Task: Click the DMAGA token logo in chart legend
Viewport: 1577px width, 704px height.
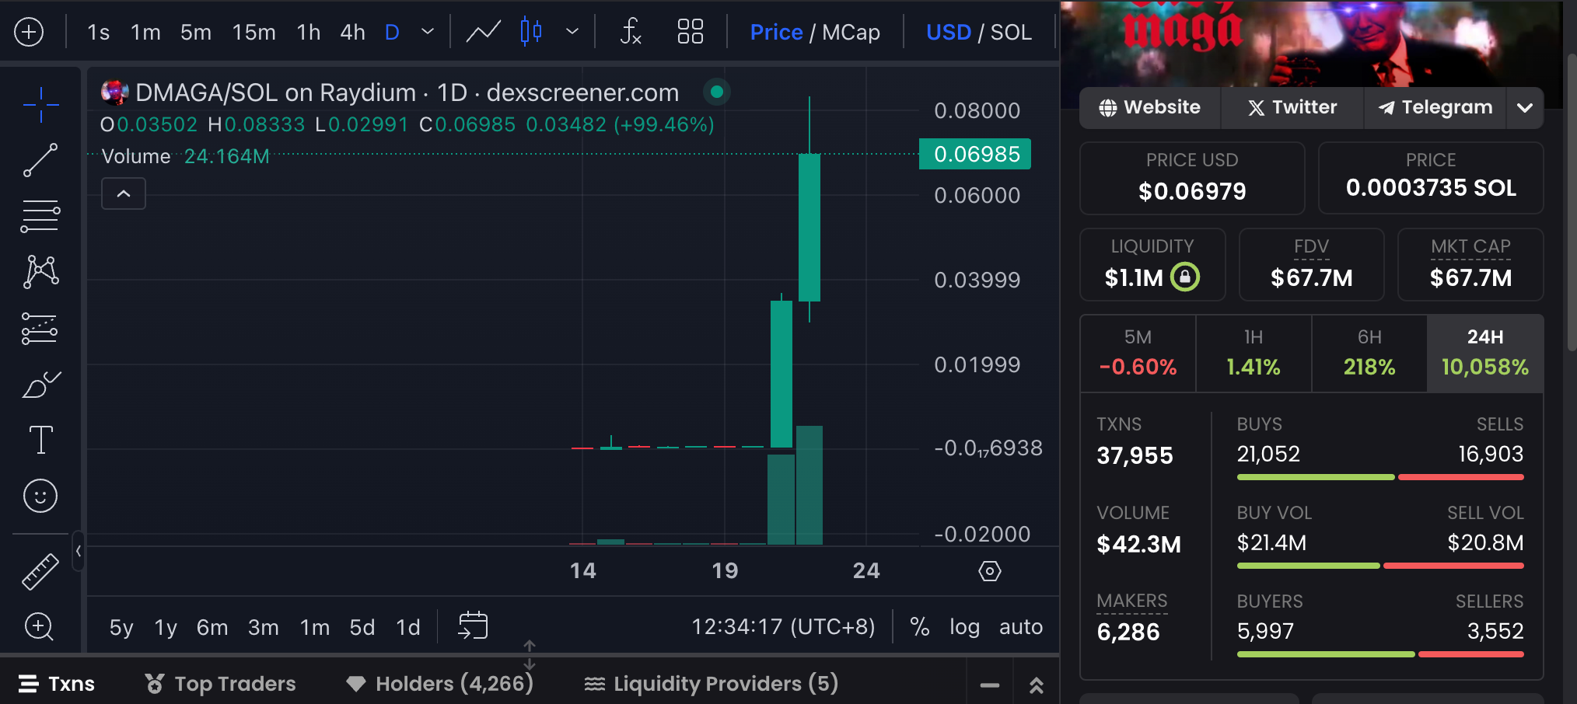Action: click(x=114, y=92)
